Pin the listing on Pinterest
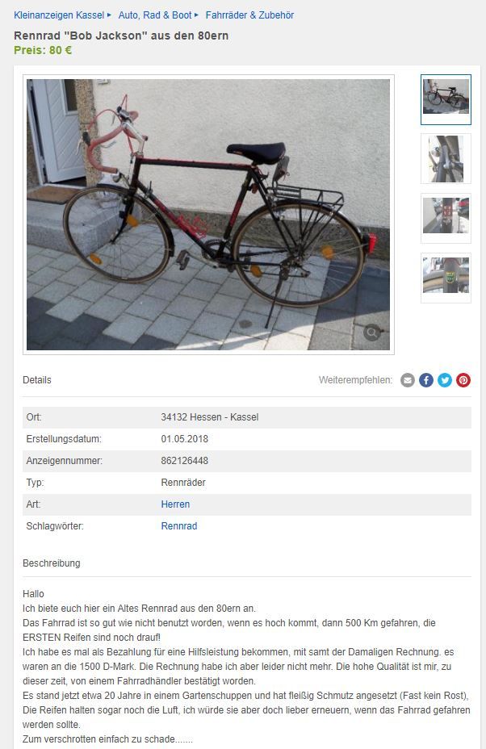 pyautogui.click(x=463, y=380)
